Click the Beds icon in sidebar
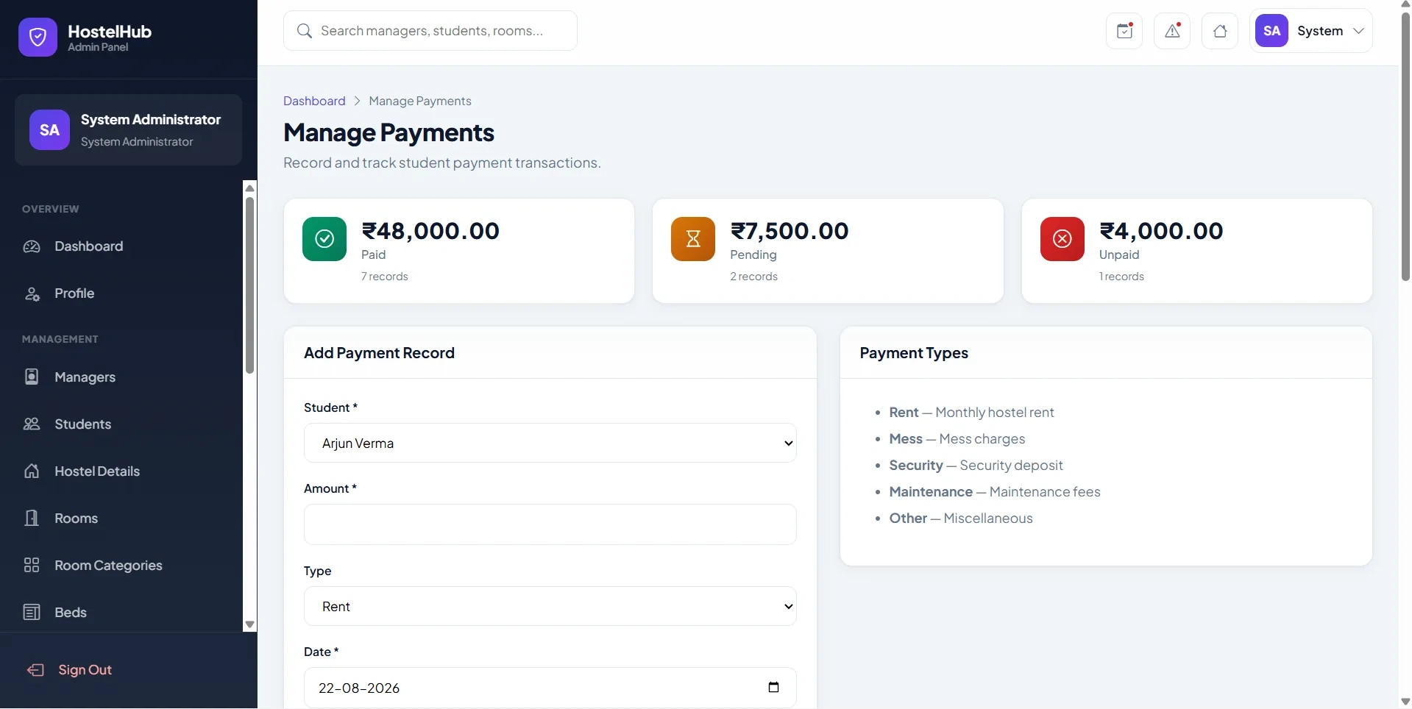 32,613
